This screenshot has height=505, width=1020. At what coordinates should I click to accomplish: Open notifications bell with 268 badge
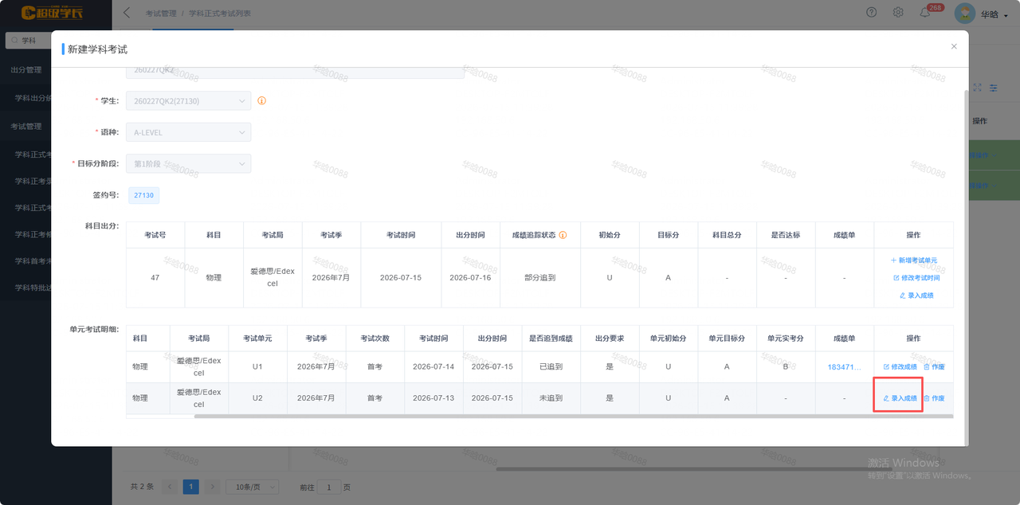pyautogui.click(x=925, y=13)
